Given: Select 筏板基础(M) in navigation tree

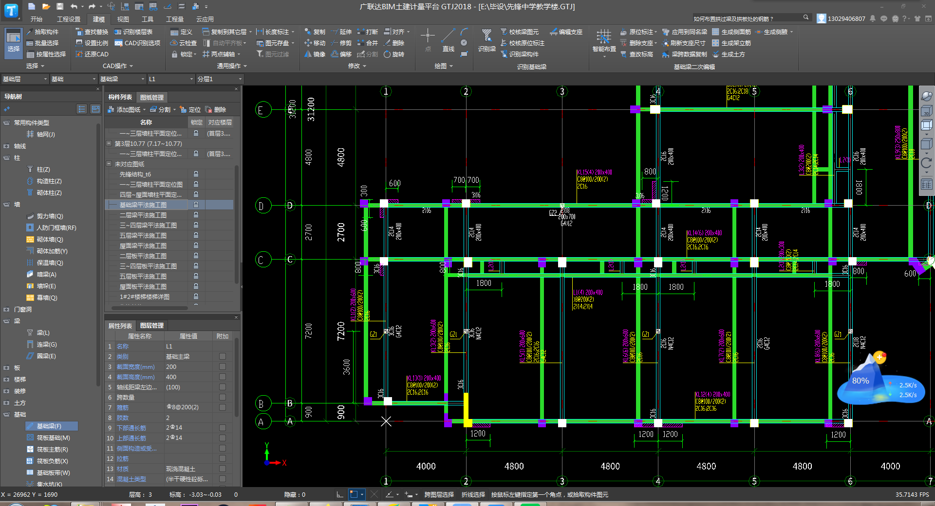Looking at the screenshot, I should tap(53, 437).
